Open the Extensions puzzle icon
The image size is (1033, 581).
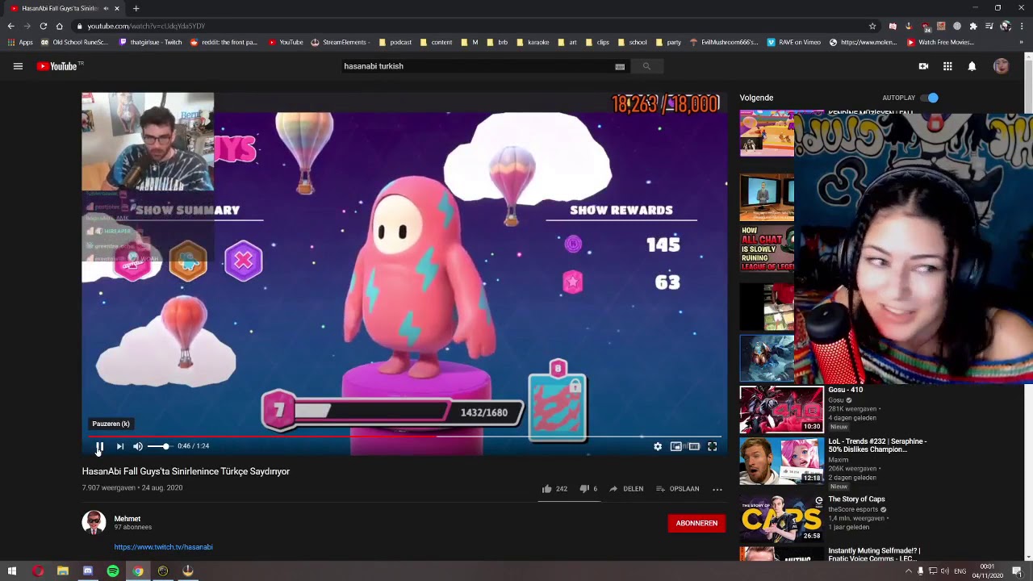coord(973,26)
